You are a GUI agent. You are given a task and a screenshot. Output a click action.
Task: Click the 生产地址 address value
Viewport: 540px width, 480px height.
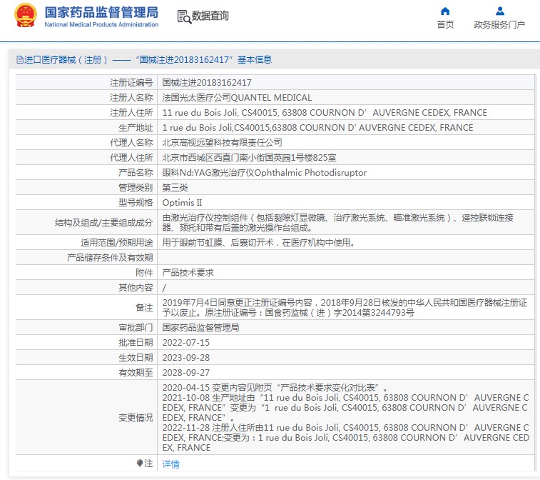317,128
